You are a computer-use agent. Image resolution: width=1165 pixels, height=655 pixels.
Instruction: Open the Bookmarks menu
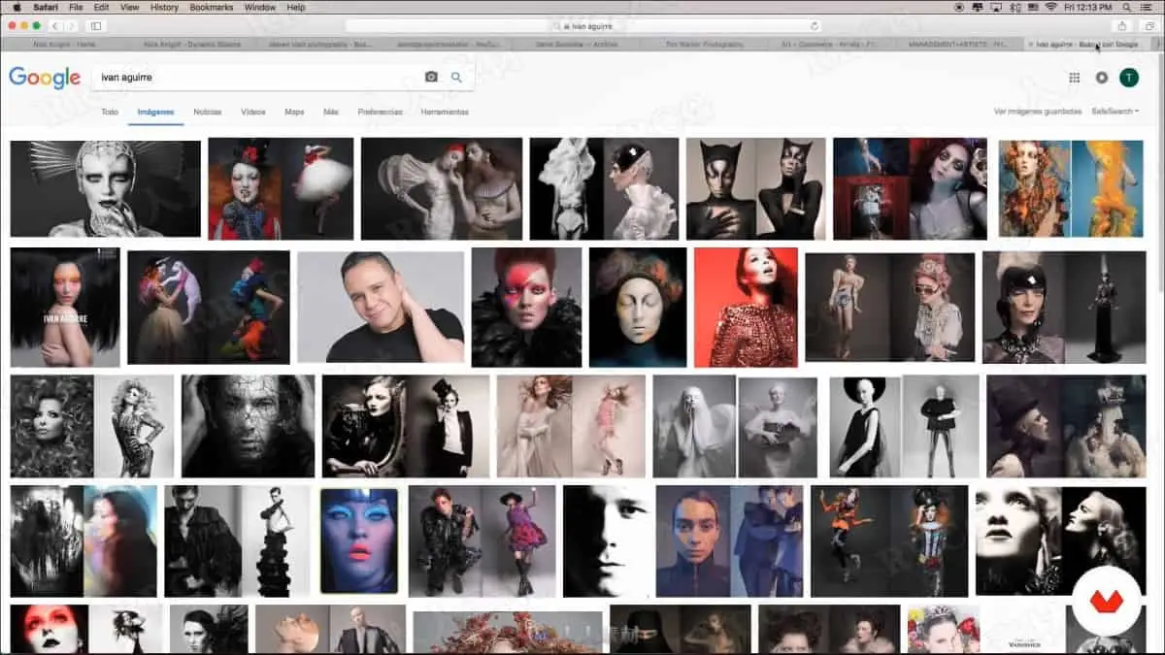(x=212, y=7)
